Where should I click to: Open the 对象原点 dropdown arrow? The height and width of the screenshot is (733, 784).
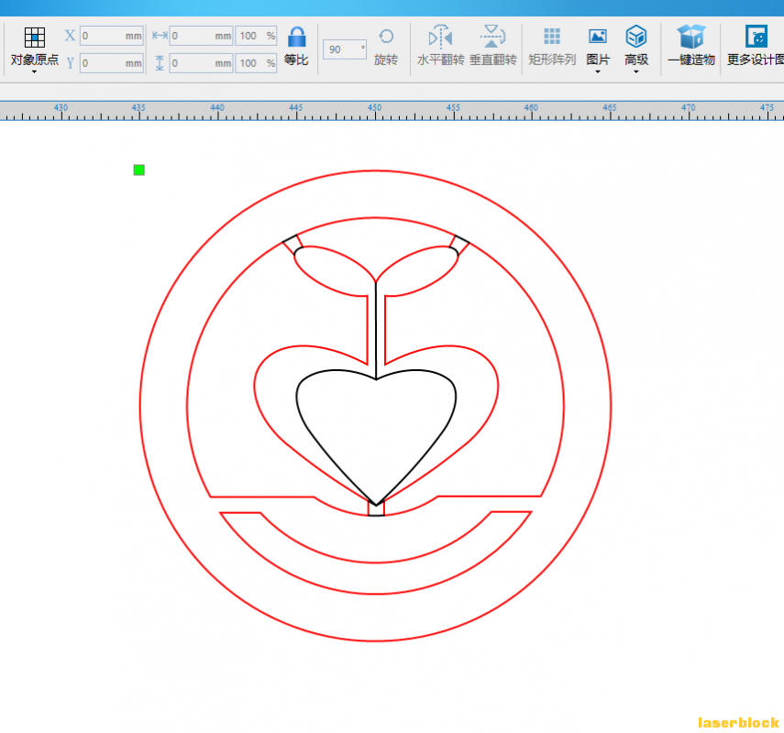click(35, 72)
